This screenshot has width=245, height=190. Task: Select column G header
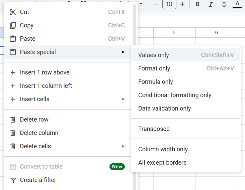(x=217, y=32)
